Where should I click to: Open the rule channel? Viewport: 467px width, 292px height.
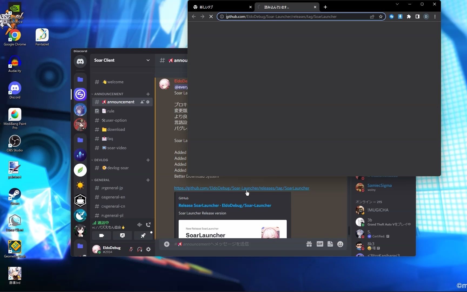pyautogui.click(x=122, y=111)
